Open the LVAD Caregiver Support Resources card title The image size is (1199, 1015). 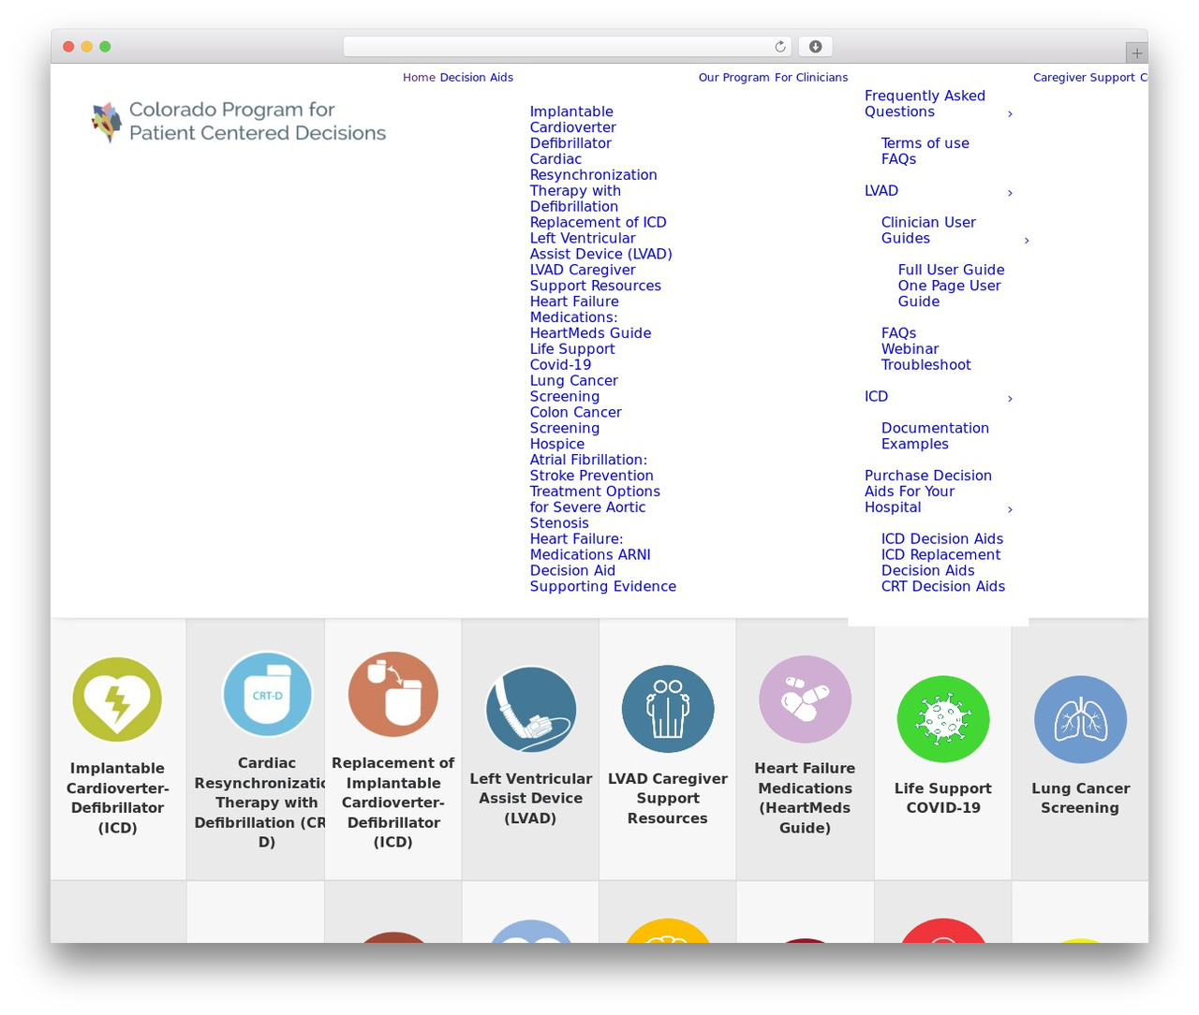[x=668, y=799]
